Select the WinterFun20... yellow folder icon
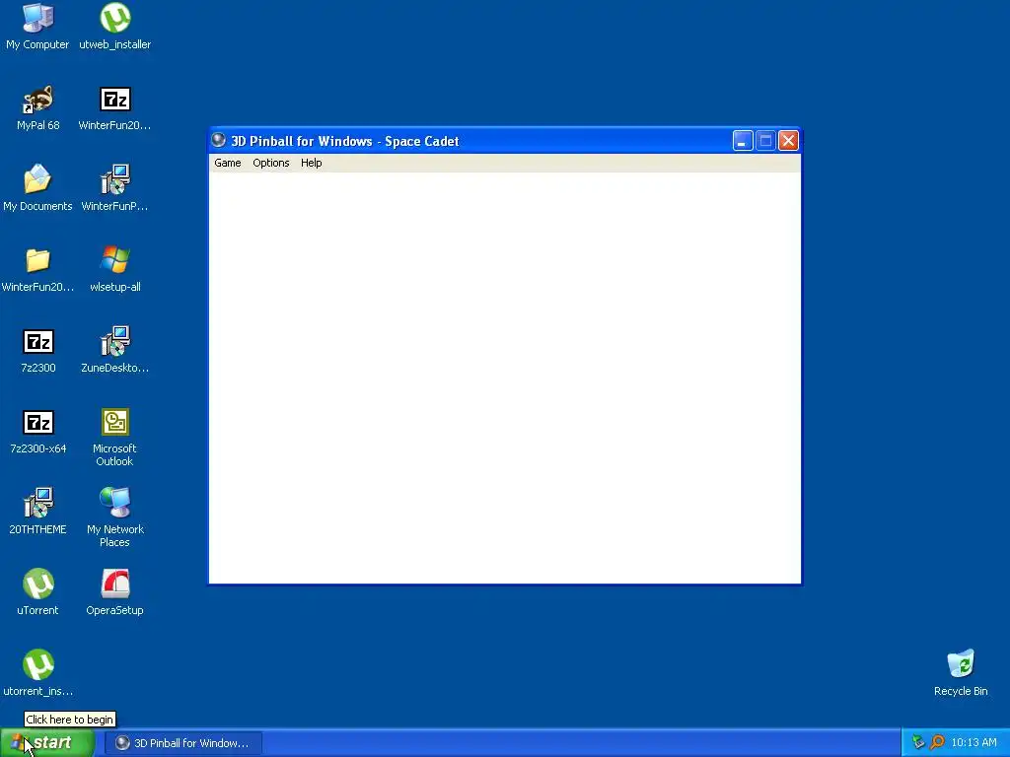The height and width of the screenshot is (757, 1010). [x=38, y=260]
